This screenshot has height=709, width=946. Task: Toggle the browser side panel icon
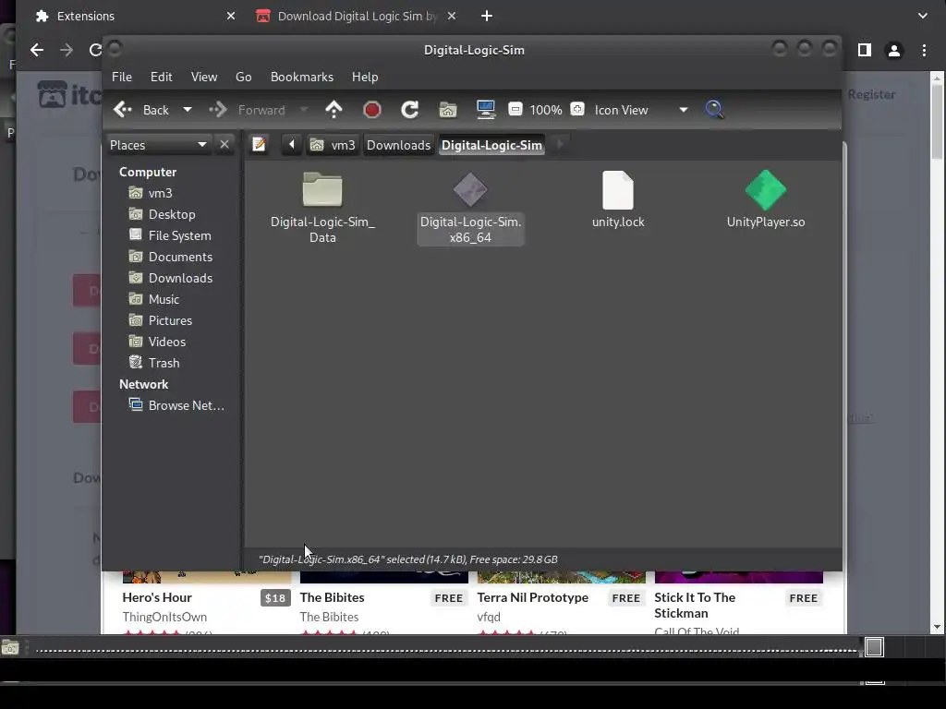tap(865, 50)
